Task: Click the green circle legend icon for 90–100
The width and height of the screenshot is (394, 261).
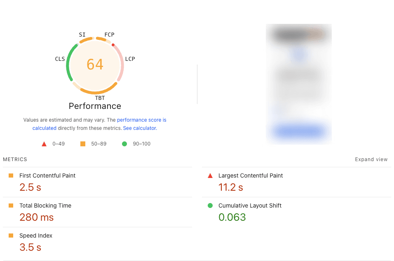Action: (x=124, y=144)
